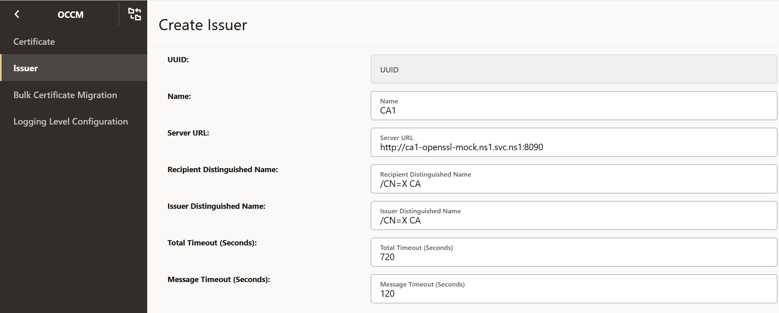
Task: Click the bold "Total Timeout (Seconds):" label
Action: (212, 243)
